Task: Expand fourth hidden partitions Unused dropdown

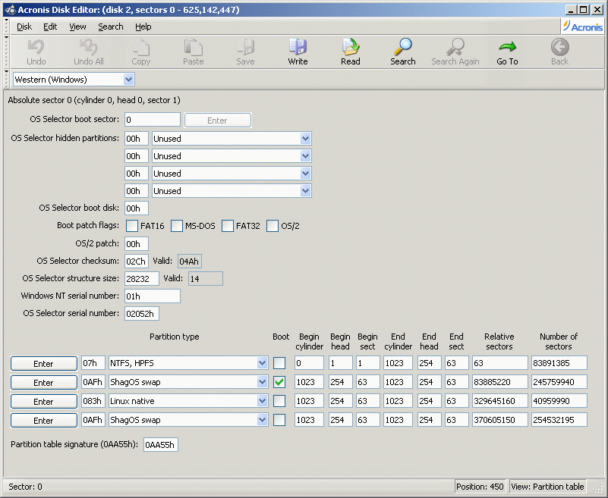Action: point(306,190)
